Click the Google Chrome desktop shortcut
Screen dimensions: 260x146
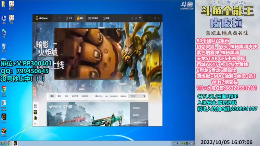click(4, 91)
